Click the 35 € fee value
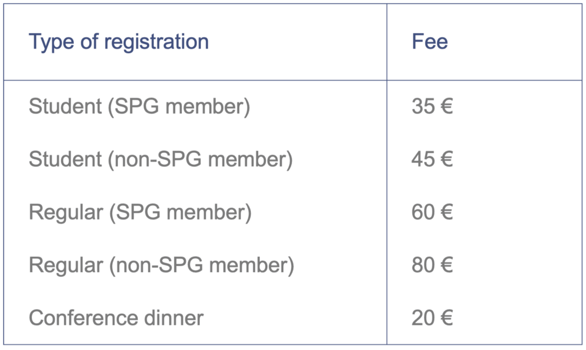The width and height of the screenshot is (586, 350). [x=433, y=106]
